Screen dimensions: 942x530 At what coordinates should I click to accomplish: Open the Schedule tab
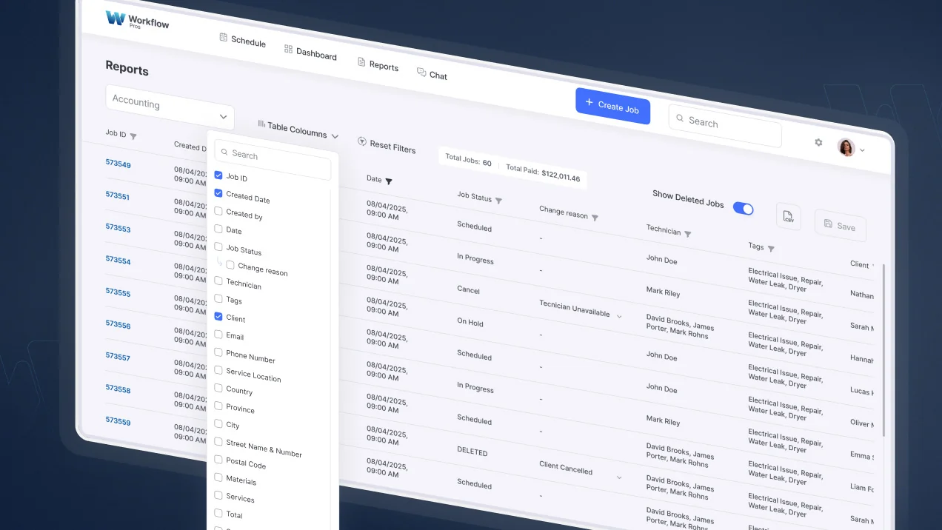click(x=243, y=40)
